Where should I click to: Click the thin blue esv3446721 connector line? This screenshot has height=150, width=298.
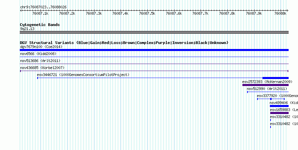(x=150, y=78)
